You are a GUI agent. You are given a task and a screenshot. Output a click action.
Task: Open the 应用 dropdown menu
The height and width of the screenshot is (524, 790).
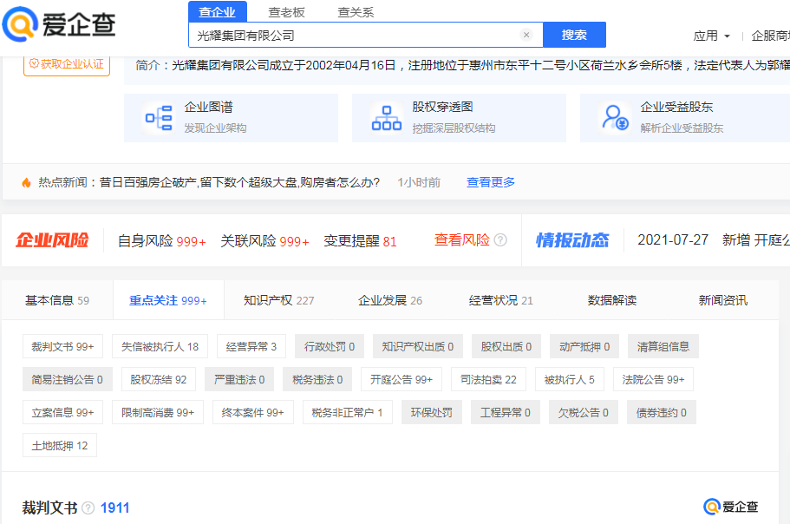711,36
